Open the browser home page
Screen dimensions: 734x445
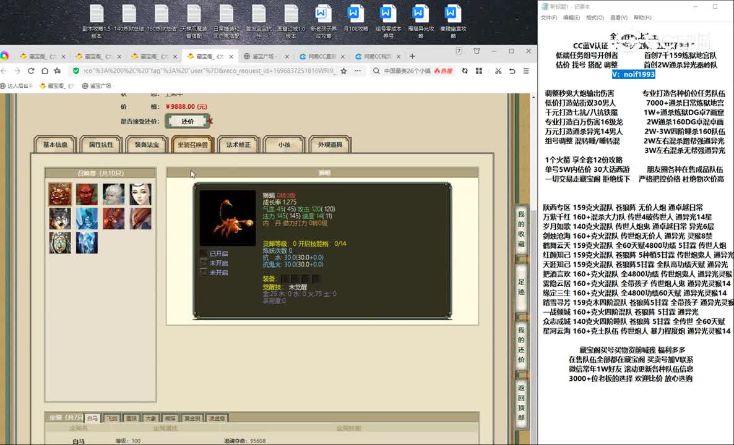(45, 71)
